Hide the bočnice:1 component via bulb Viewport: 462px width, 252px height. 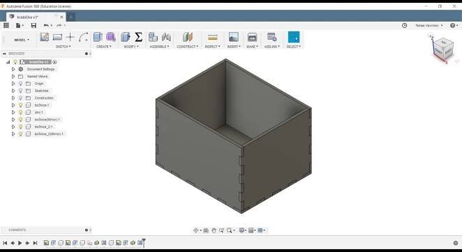(21, 105)
